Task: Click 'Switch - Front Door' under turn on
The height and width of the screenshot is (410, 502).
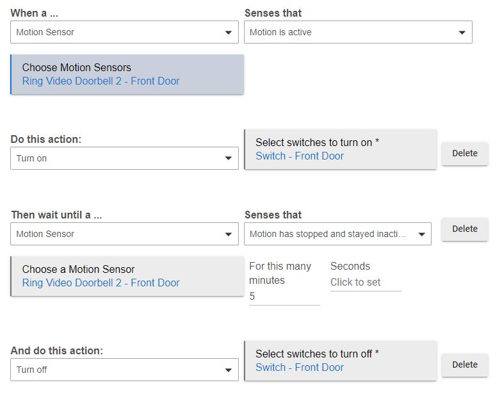Action: pyautogui.click(x=300, y=156)
